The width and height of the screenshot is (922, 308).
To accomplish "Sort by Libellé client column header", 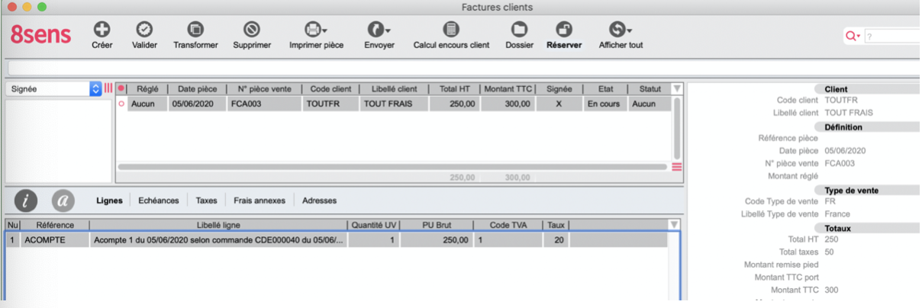I will tap(394, 88).
